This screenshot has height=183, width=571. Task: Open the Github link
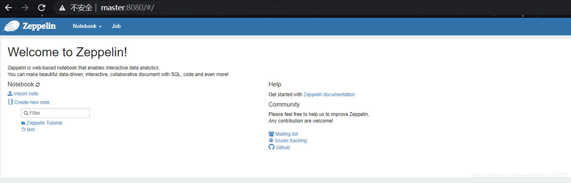(283, 148)
